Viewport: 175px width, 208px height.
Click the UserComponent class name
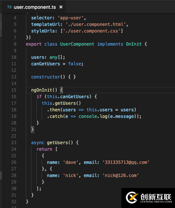77,44
